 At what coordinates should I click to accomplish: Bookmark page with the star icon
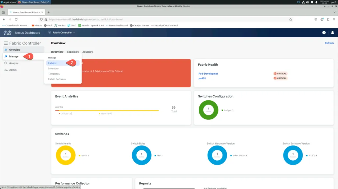point(290,19)
